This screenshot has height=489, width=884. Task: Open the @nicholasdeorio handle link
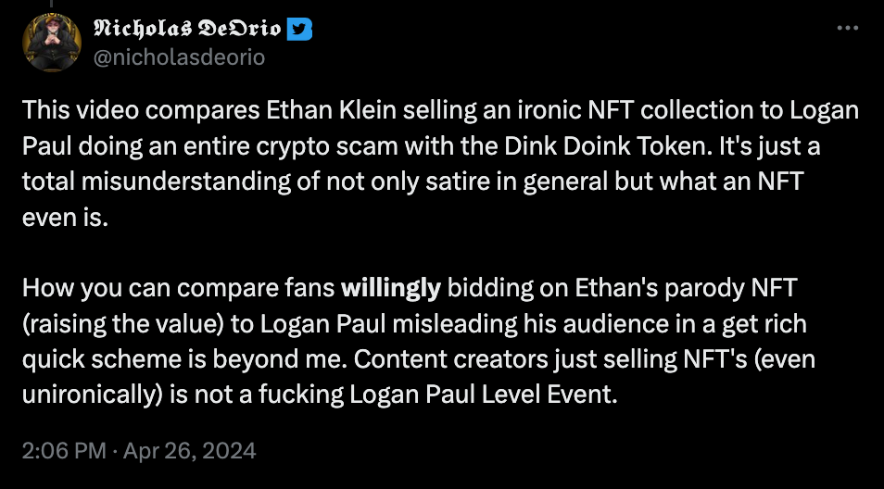179,57
